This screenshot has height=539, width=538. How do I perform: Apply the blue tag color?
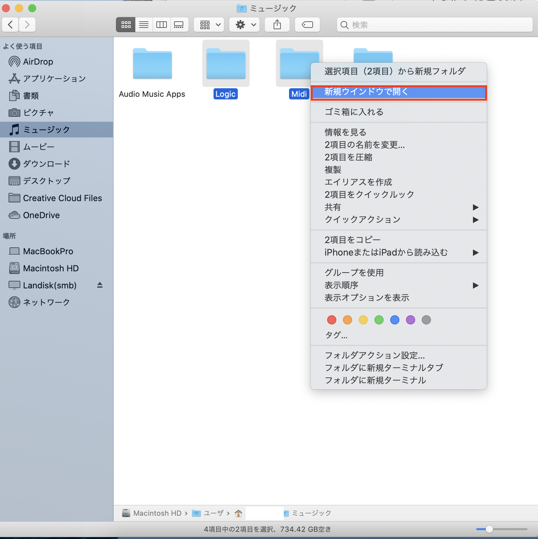[395, 320]
